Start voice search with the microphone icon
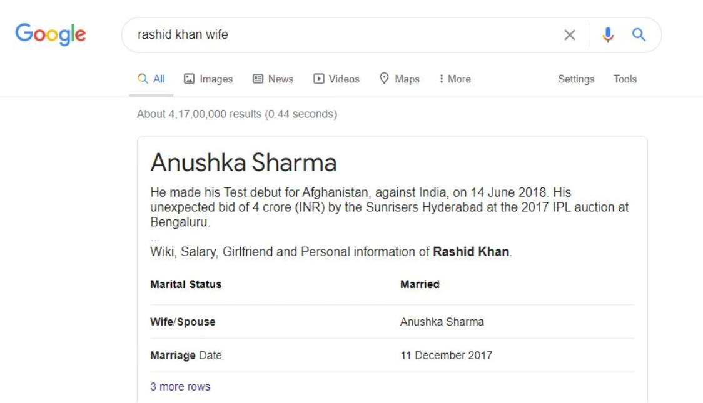The image size is (703, 403). click(607, 35)
